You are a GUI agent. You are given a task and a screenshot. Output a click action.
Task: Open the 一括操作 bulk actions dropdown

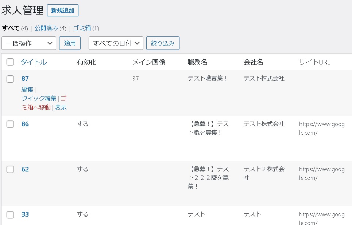pos(29,43)
